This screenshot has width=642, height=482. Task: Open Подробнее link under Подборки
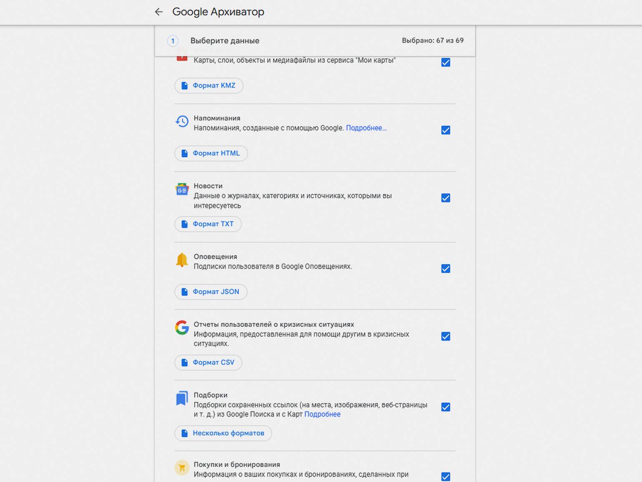322,414
